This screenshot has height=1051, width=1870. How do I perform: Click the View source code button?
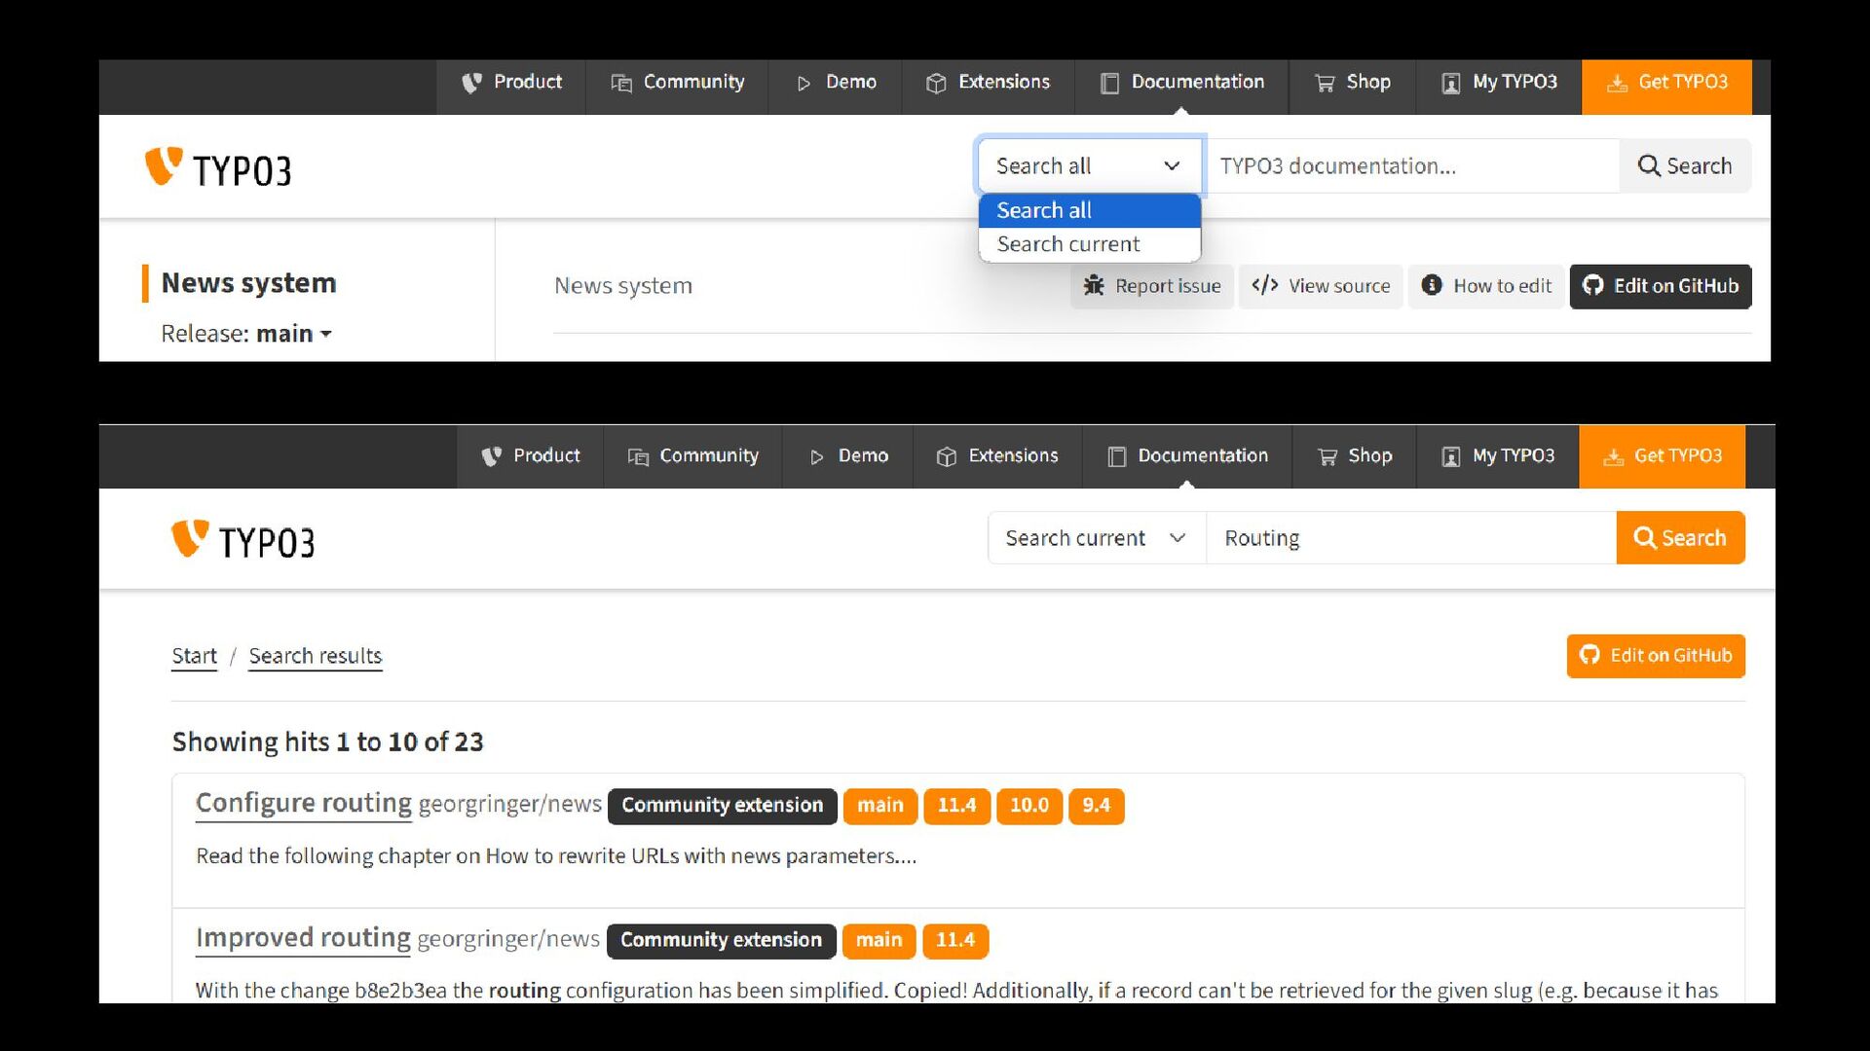click(1321, 286)
